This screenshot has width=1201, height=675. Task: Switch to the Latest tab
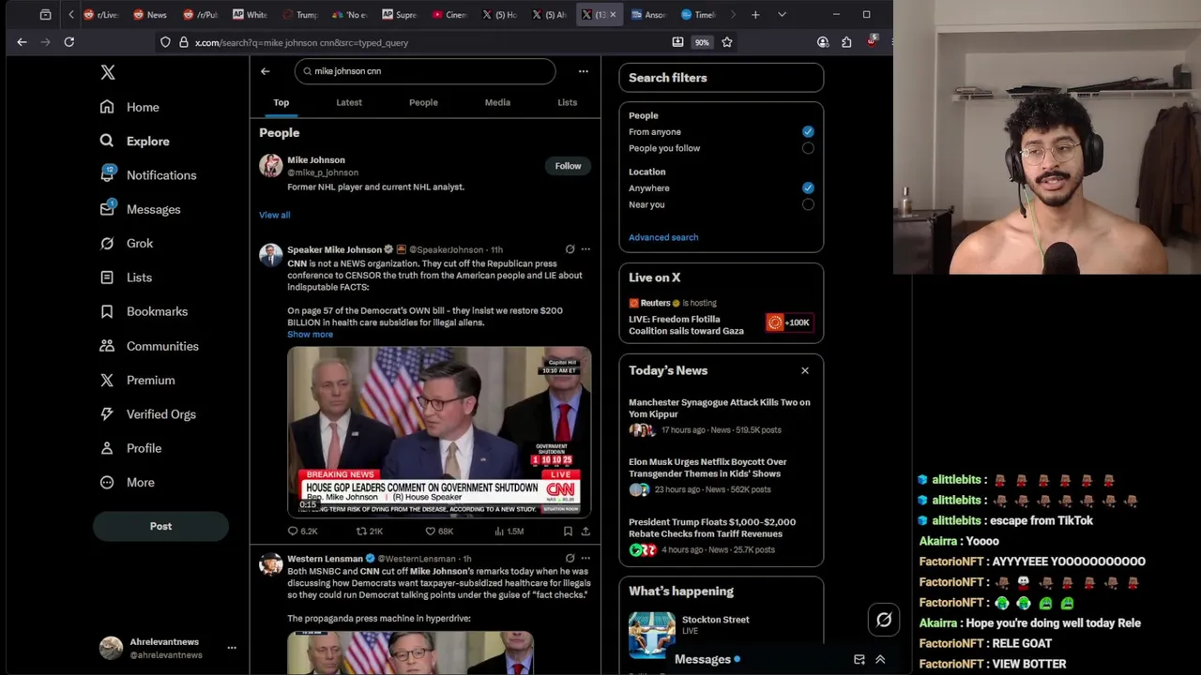[x=349, y=102]
